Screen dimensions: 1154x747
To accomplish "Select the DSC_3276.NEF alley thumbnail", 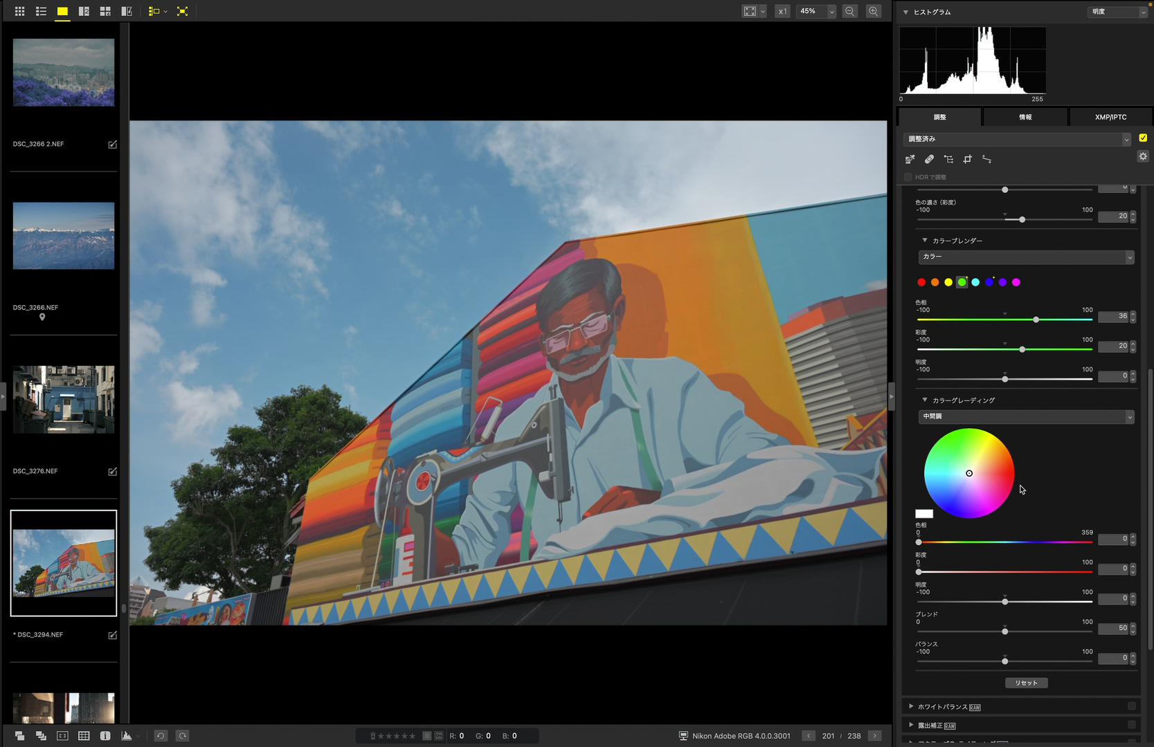I will [x=64, y=400].
